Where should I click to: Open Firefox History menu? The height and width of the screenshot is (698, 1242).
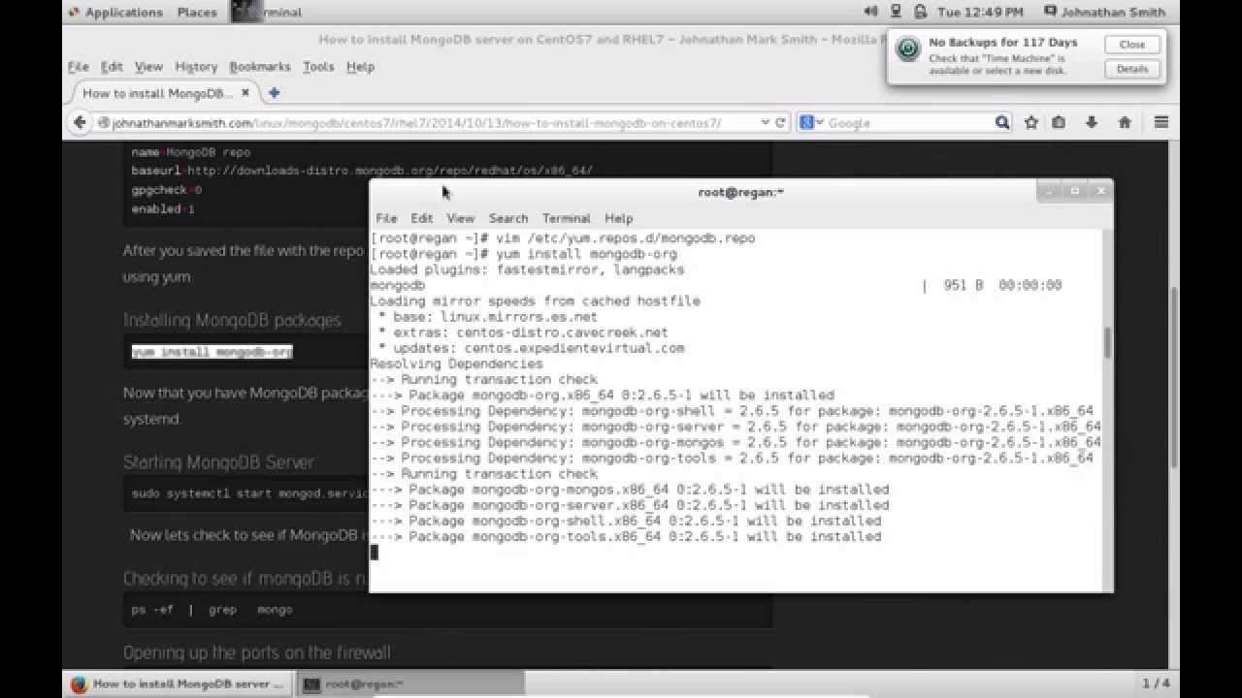tap(196, 67)
